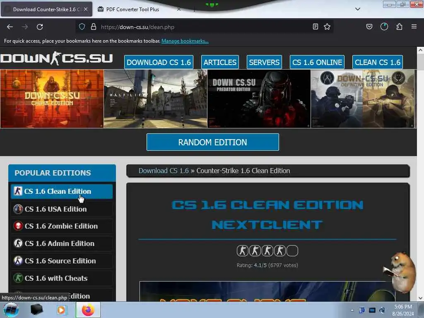Select CS 1.6 with Cheats in sidebar
The width and height of the screenshot is (424, 318).
coord(62,278)
